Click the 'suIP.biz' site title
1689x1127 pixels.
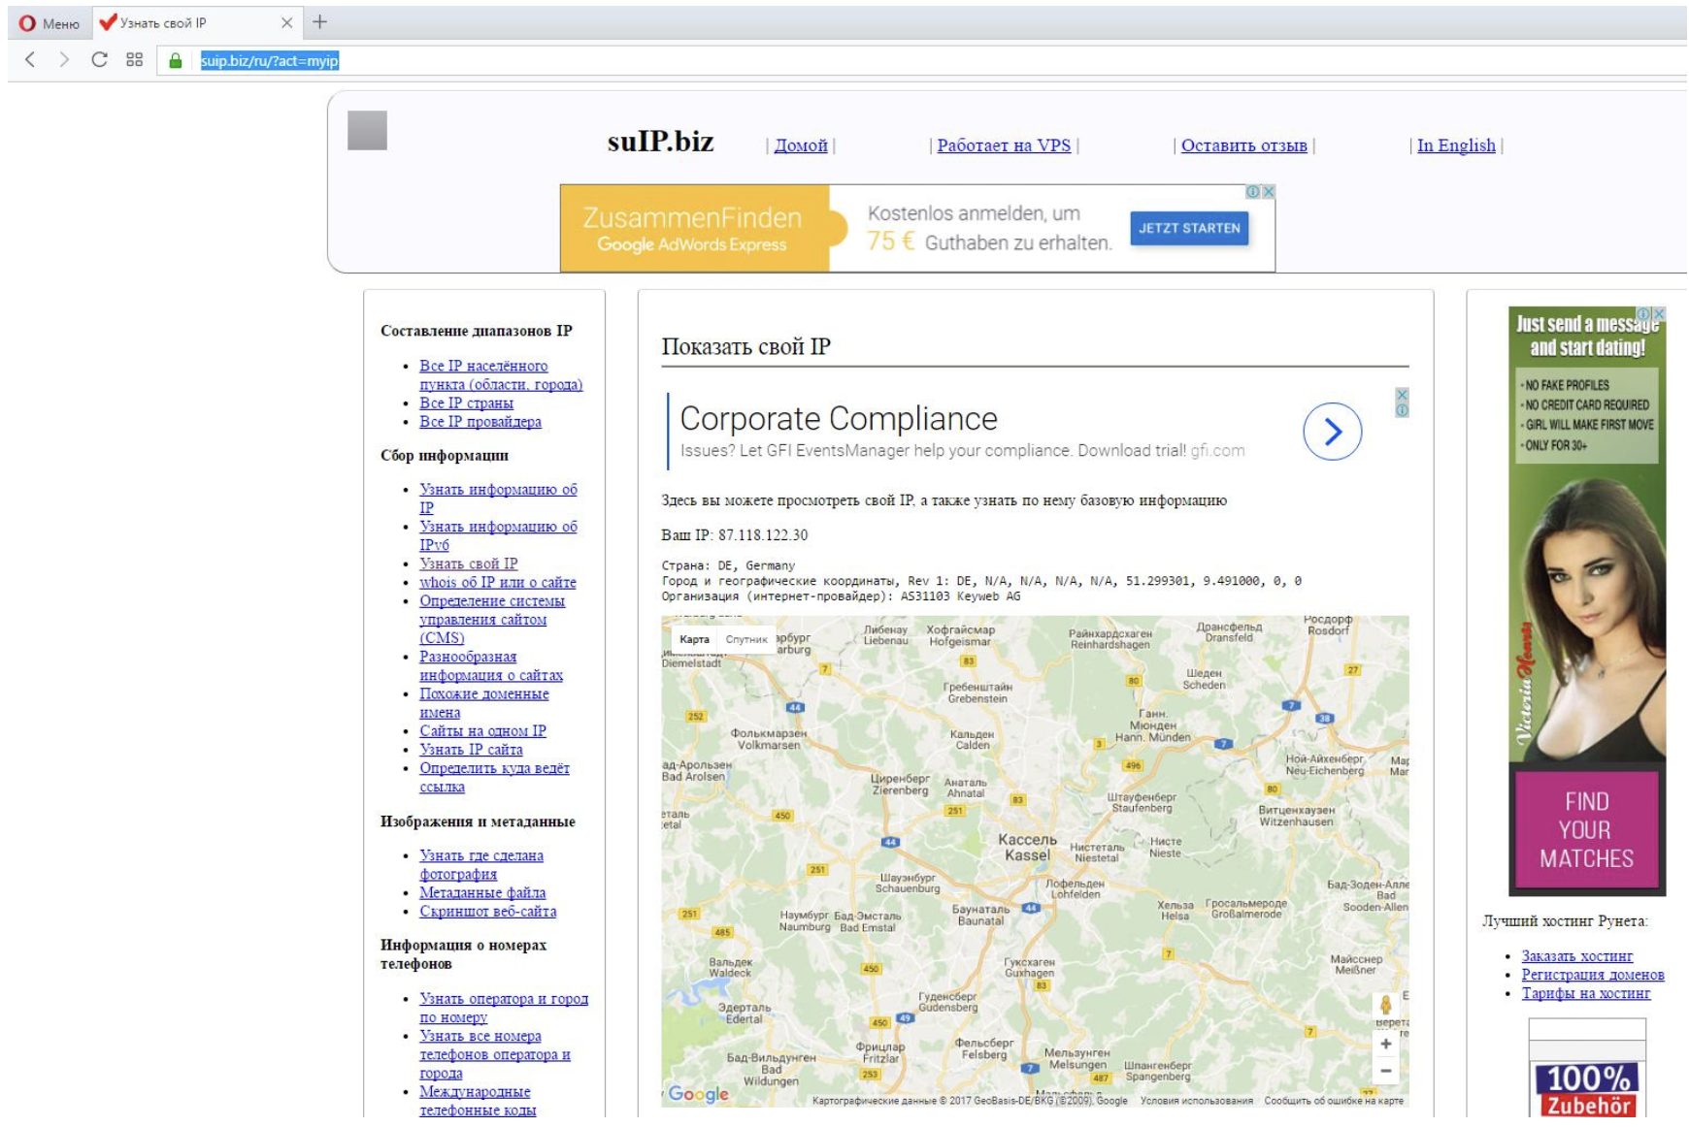660,142
